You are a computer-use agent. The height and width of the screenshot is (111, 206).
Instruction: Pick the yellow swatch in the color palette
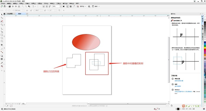(x=205, y=48)
